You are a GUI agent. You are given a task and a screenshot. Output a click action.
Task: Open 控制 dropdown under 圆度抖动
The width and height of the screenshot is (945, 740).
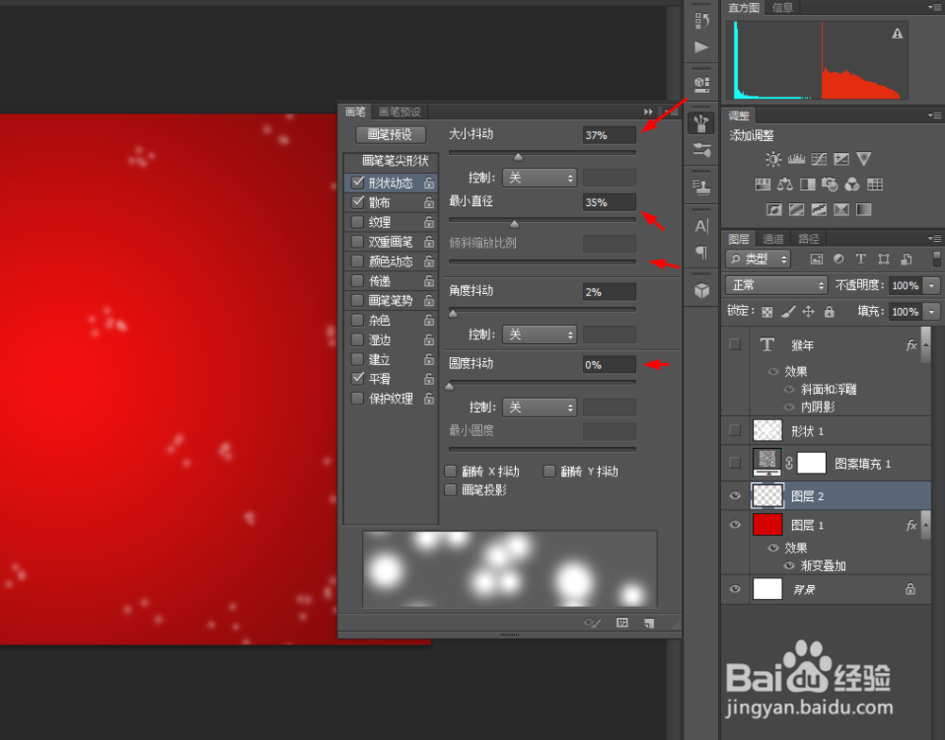[540, 407]
